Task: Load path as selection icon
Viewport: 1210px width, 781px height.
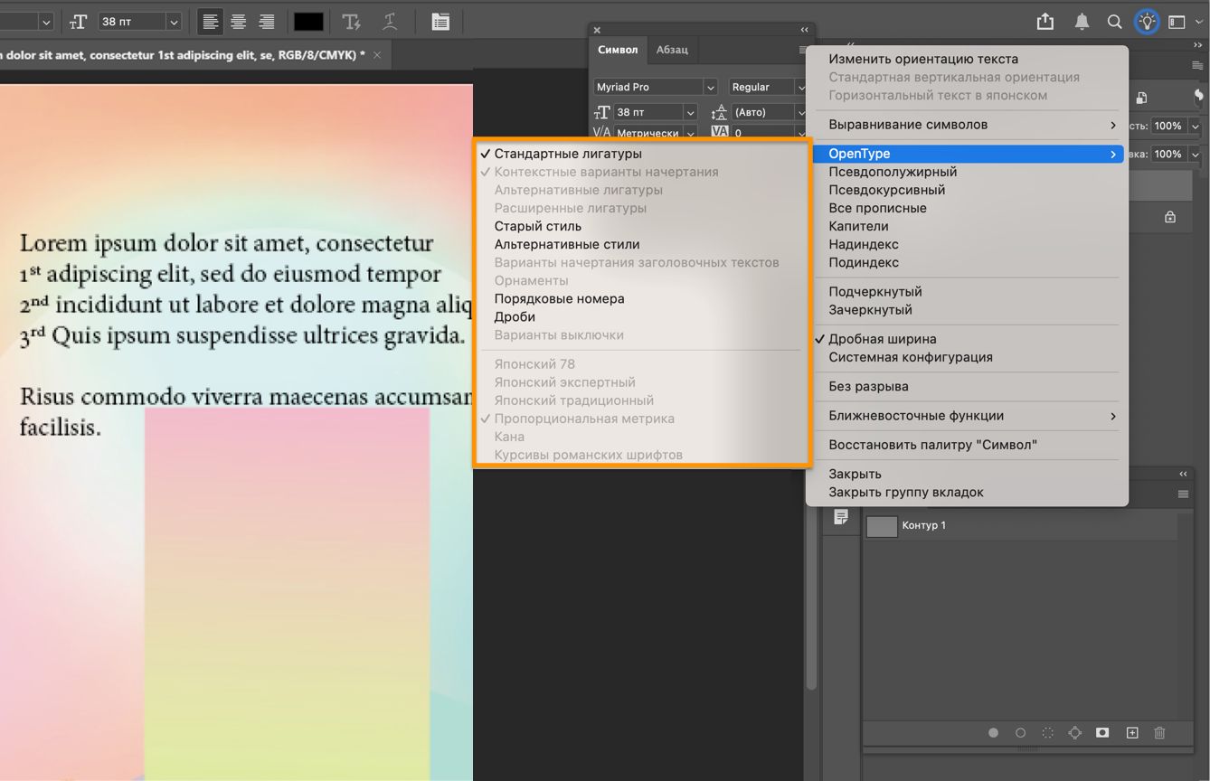Action: click(x=1048, y=733)
